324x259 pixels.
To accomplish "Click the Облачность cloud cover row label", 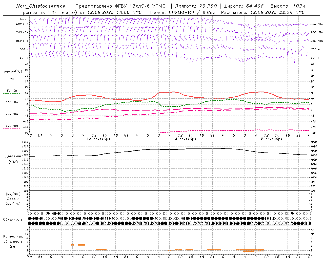I will pos(13,220).
